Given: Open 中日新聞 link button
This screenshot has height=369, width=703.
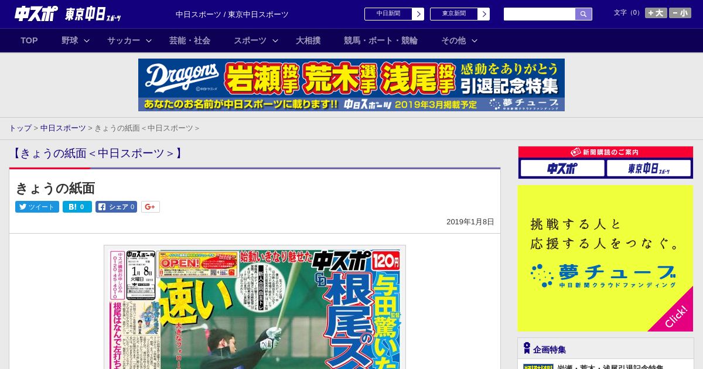Looking at the screenshot, I should pyautogui.click(x=388, y=14).
